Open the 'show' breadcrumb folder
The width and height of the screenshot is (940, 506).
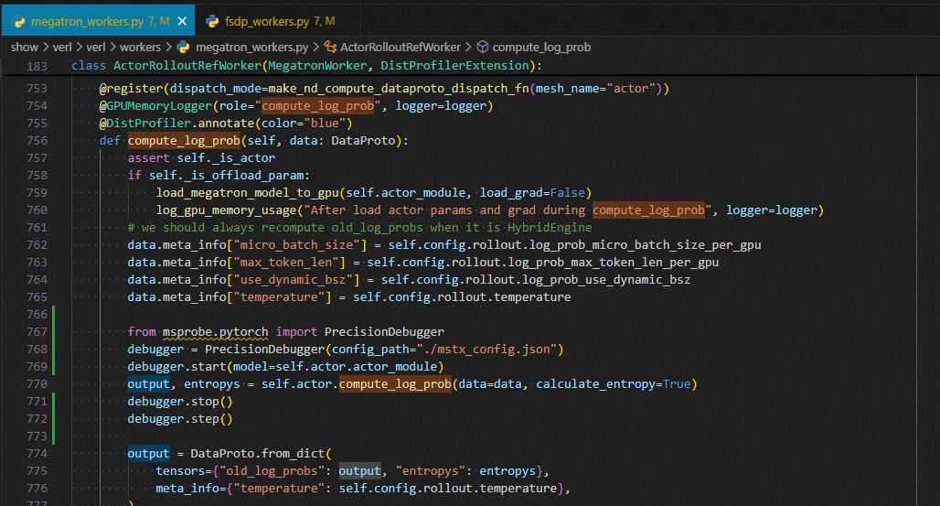[x=25, y=47]
